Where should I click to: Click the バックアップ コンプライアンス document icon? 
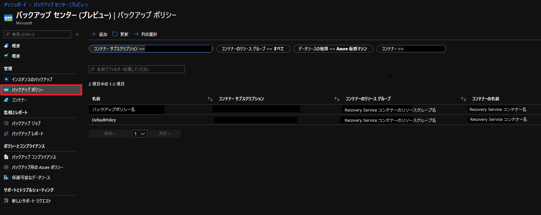(x=6, y=157)
